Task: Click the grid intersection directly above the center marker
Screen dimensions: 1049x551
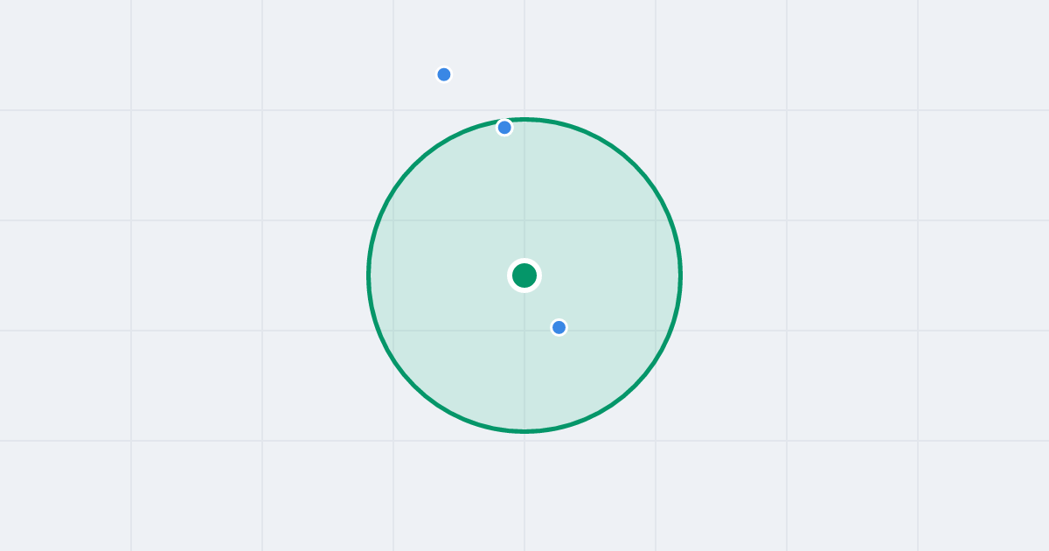Action: [524, 220]
